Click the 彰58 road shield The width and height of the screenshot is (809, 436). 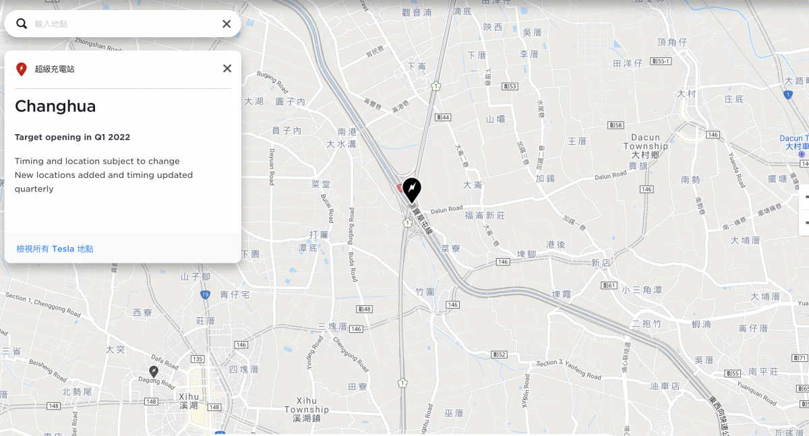coord(615,125)
